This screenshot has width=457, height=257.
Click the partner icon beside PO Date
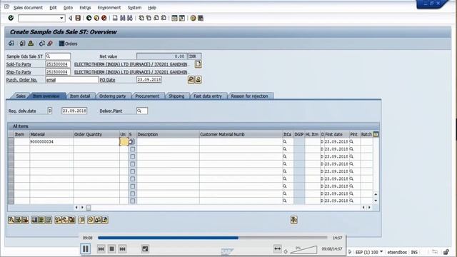click(199, 79)
